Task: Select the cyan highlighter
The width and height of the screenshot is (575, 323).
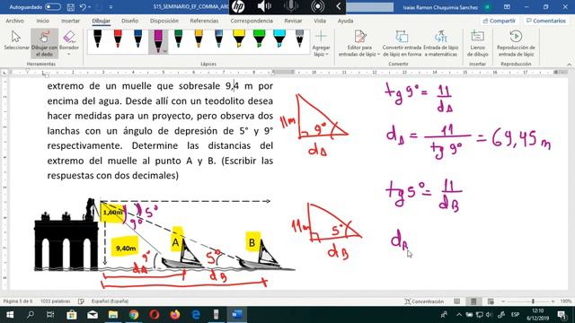Action: click(279, 39)
